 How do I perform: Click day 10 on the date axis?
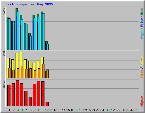(x=47, y=110)
